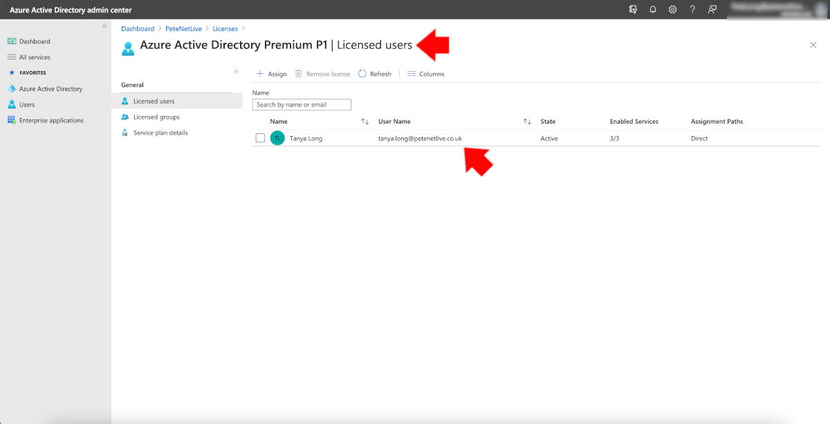Send feedback using the smiley icon
The height and width of the screenshot is (424, 830).
[710, 9]
